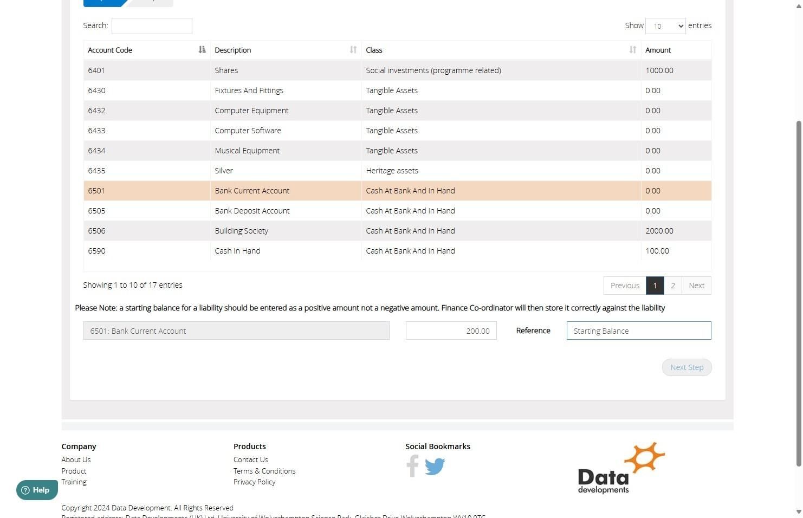Select the 6506 Building Society row
Image resolution: width=803 pixels, height=518 pixels.
[397, 231]
